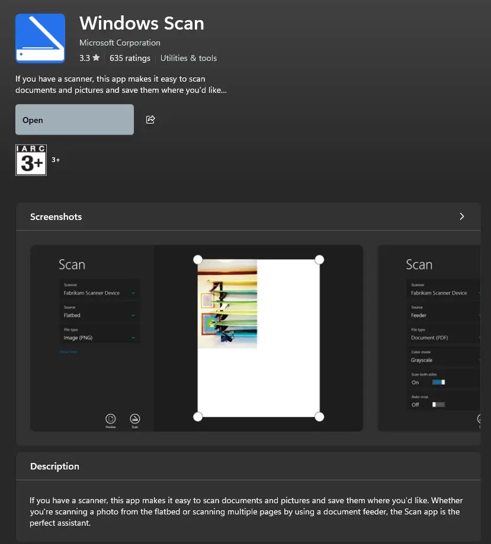491x544 pixels.
Task: Click the top-right crop handle circle
Action: pyautogui.click(x=319, y=260)
